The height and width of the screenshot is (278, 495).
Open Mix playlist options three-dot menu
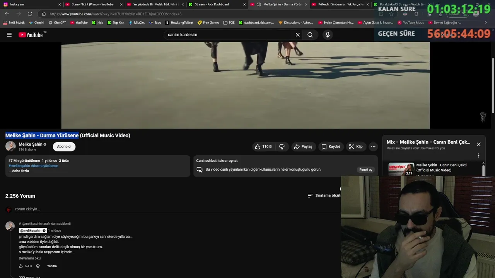(479, 156)
